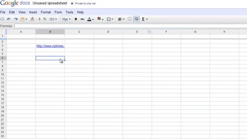This screenshot has width=247, height=139.
Task: Format cell as currency with $ button
Action: tap(39, 19)
